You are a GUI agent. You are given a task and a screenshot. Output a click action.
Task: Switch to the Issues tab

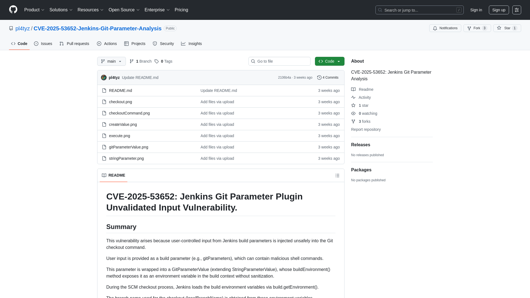point(43,44)
